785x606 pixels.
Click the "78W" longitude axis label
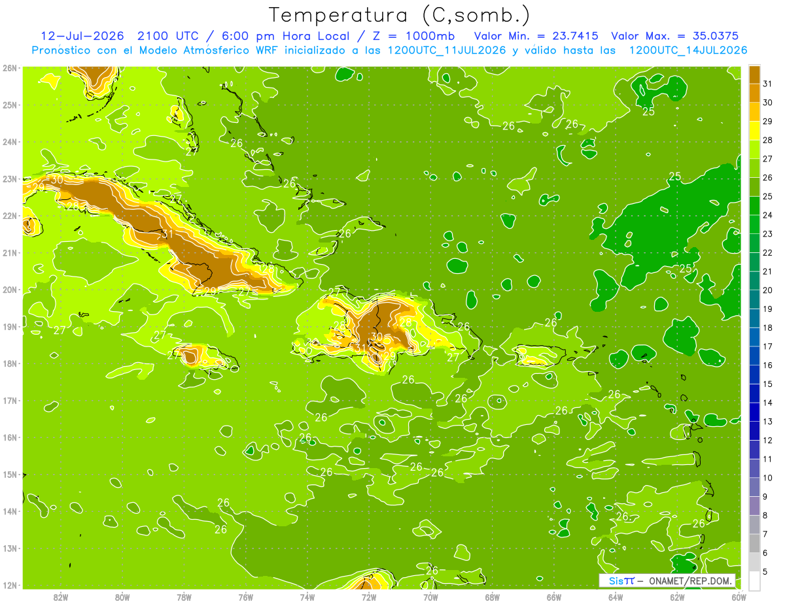tap(184, 597)
